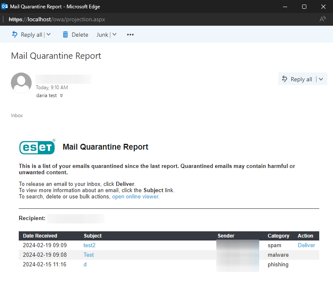Open the Junk options dropdown

[114, 35]
